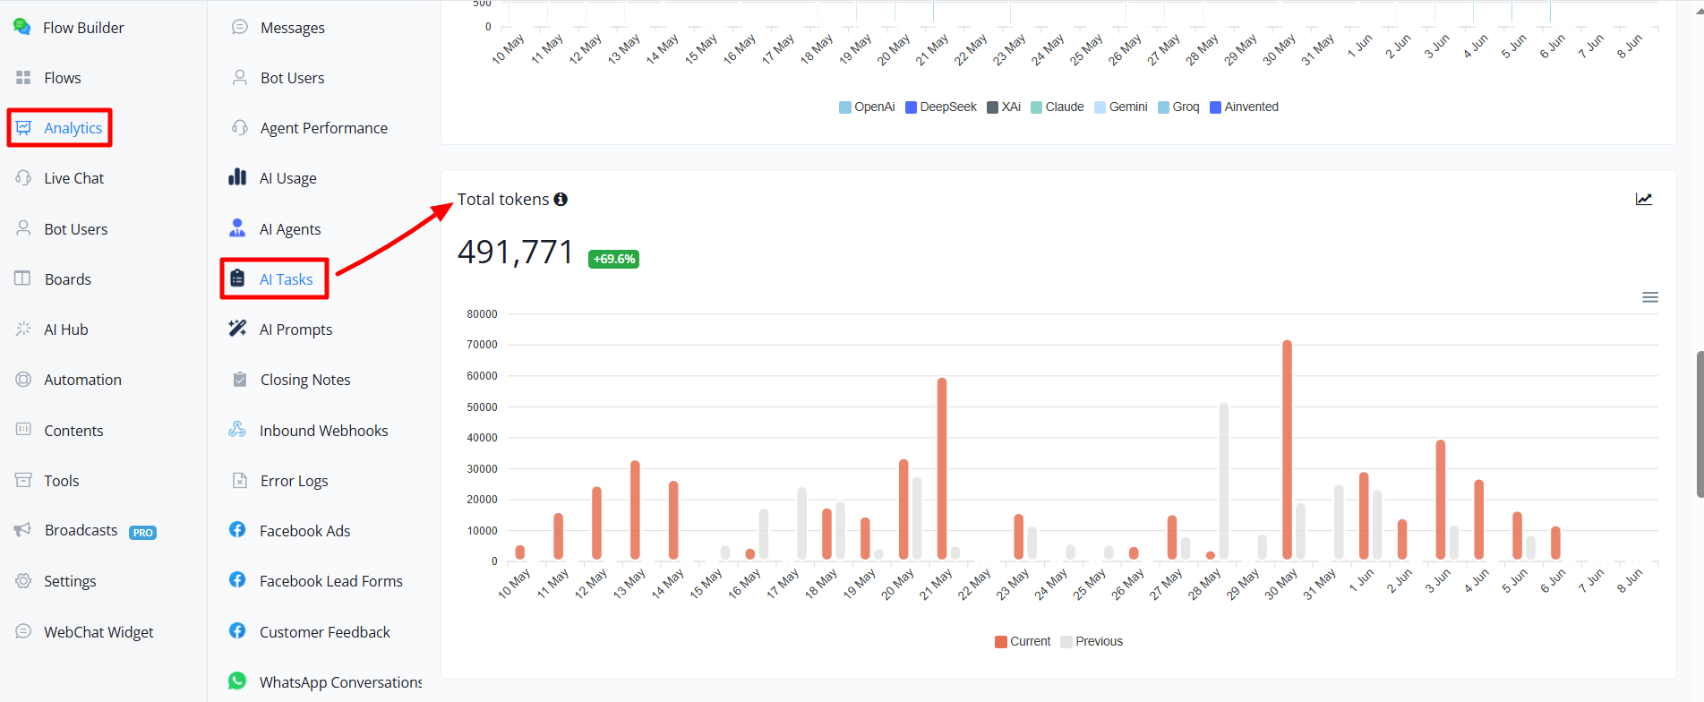Viewport: 1704px width, 702px height.
Task: Click the WhatsApp Conversations icon
Action: [237, 681]
